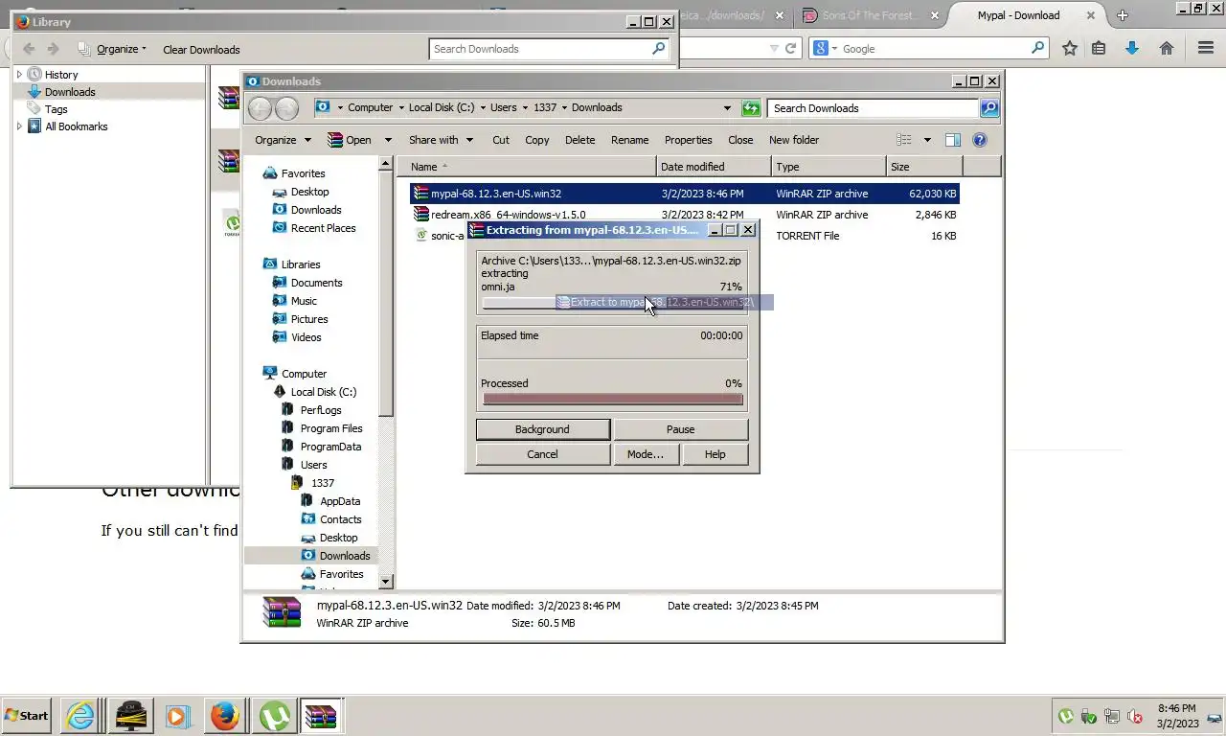Click the bookmark star icon in browser

tap(1070, 48)
